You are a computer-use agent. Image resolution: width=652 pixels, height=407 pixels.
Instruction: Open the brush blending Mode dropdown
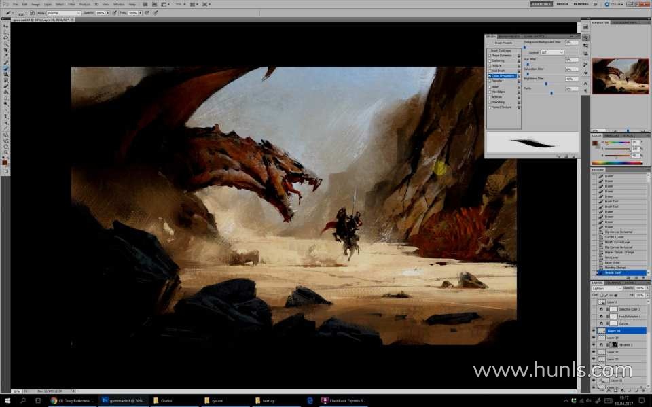pyautogui.click(x=64, y=13)
